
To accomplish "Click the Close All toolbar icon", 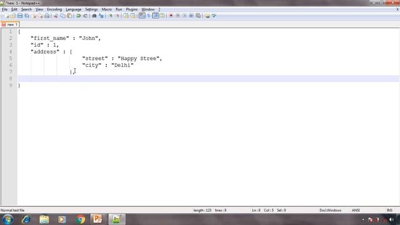I will click(41, 16).
